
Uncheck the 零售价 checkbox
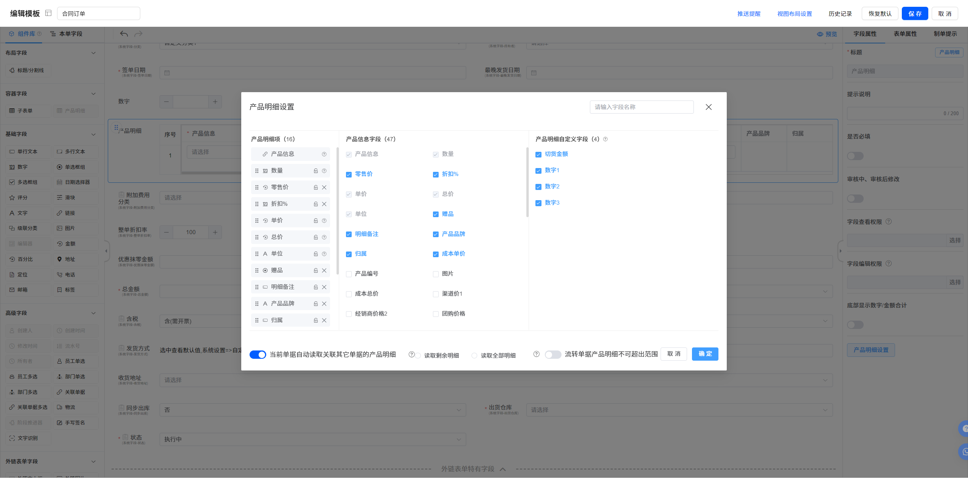click(x=349, y=174)
